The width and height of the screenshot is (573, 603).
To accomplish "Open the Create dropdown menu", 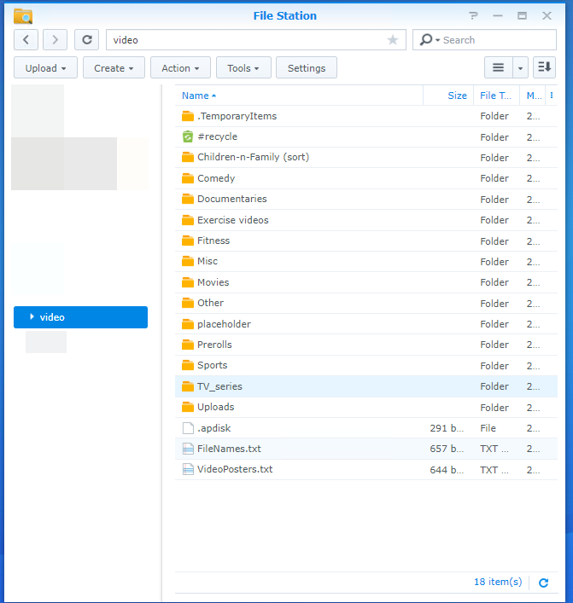I will (114, 67).
